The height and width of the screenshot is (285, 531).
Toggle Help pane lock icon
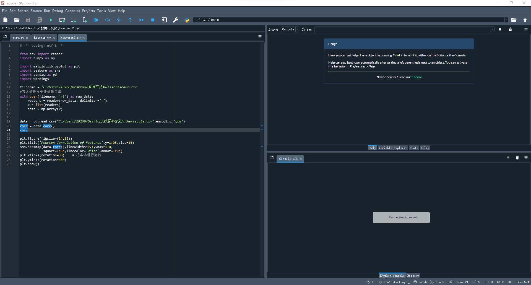coord(510,29)
